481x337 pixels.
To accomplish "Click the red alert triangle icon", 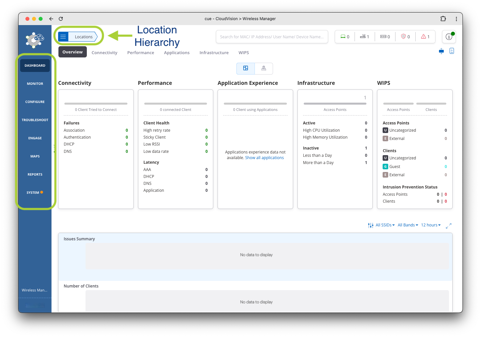I will (x=423, y=37).
